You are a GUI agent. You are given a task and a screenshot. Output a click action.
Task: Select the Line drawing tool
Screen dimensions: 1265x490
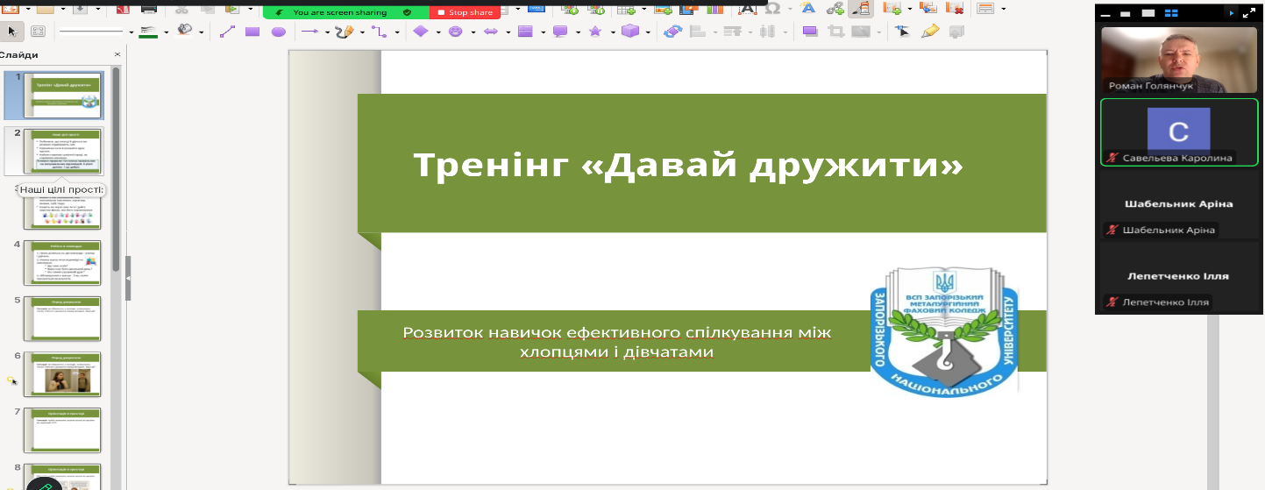(x=227, y=32)
